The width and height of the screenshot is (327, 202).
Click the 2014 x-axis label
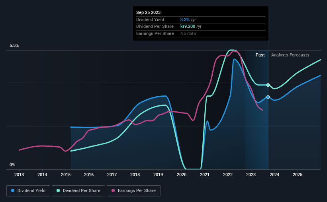tap(42, 175)
